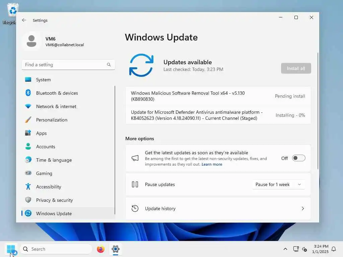This screenshot has width=343, height=257.
Task: Click the Network wifi icon in sidebar
Action: tap(28, 106)
